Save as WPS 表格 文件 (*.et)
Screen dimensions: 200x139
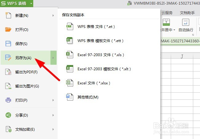(x=96, y=27)
